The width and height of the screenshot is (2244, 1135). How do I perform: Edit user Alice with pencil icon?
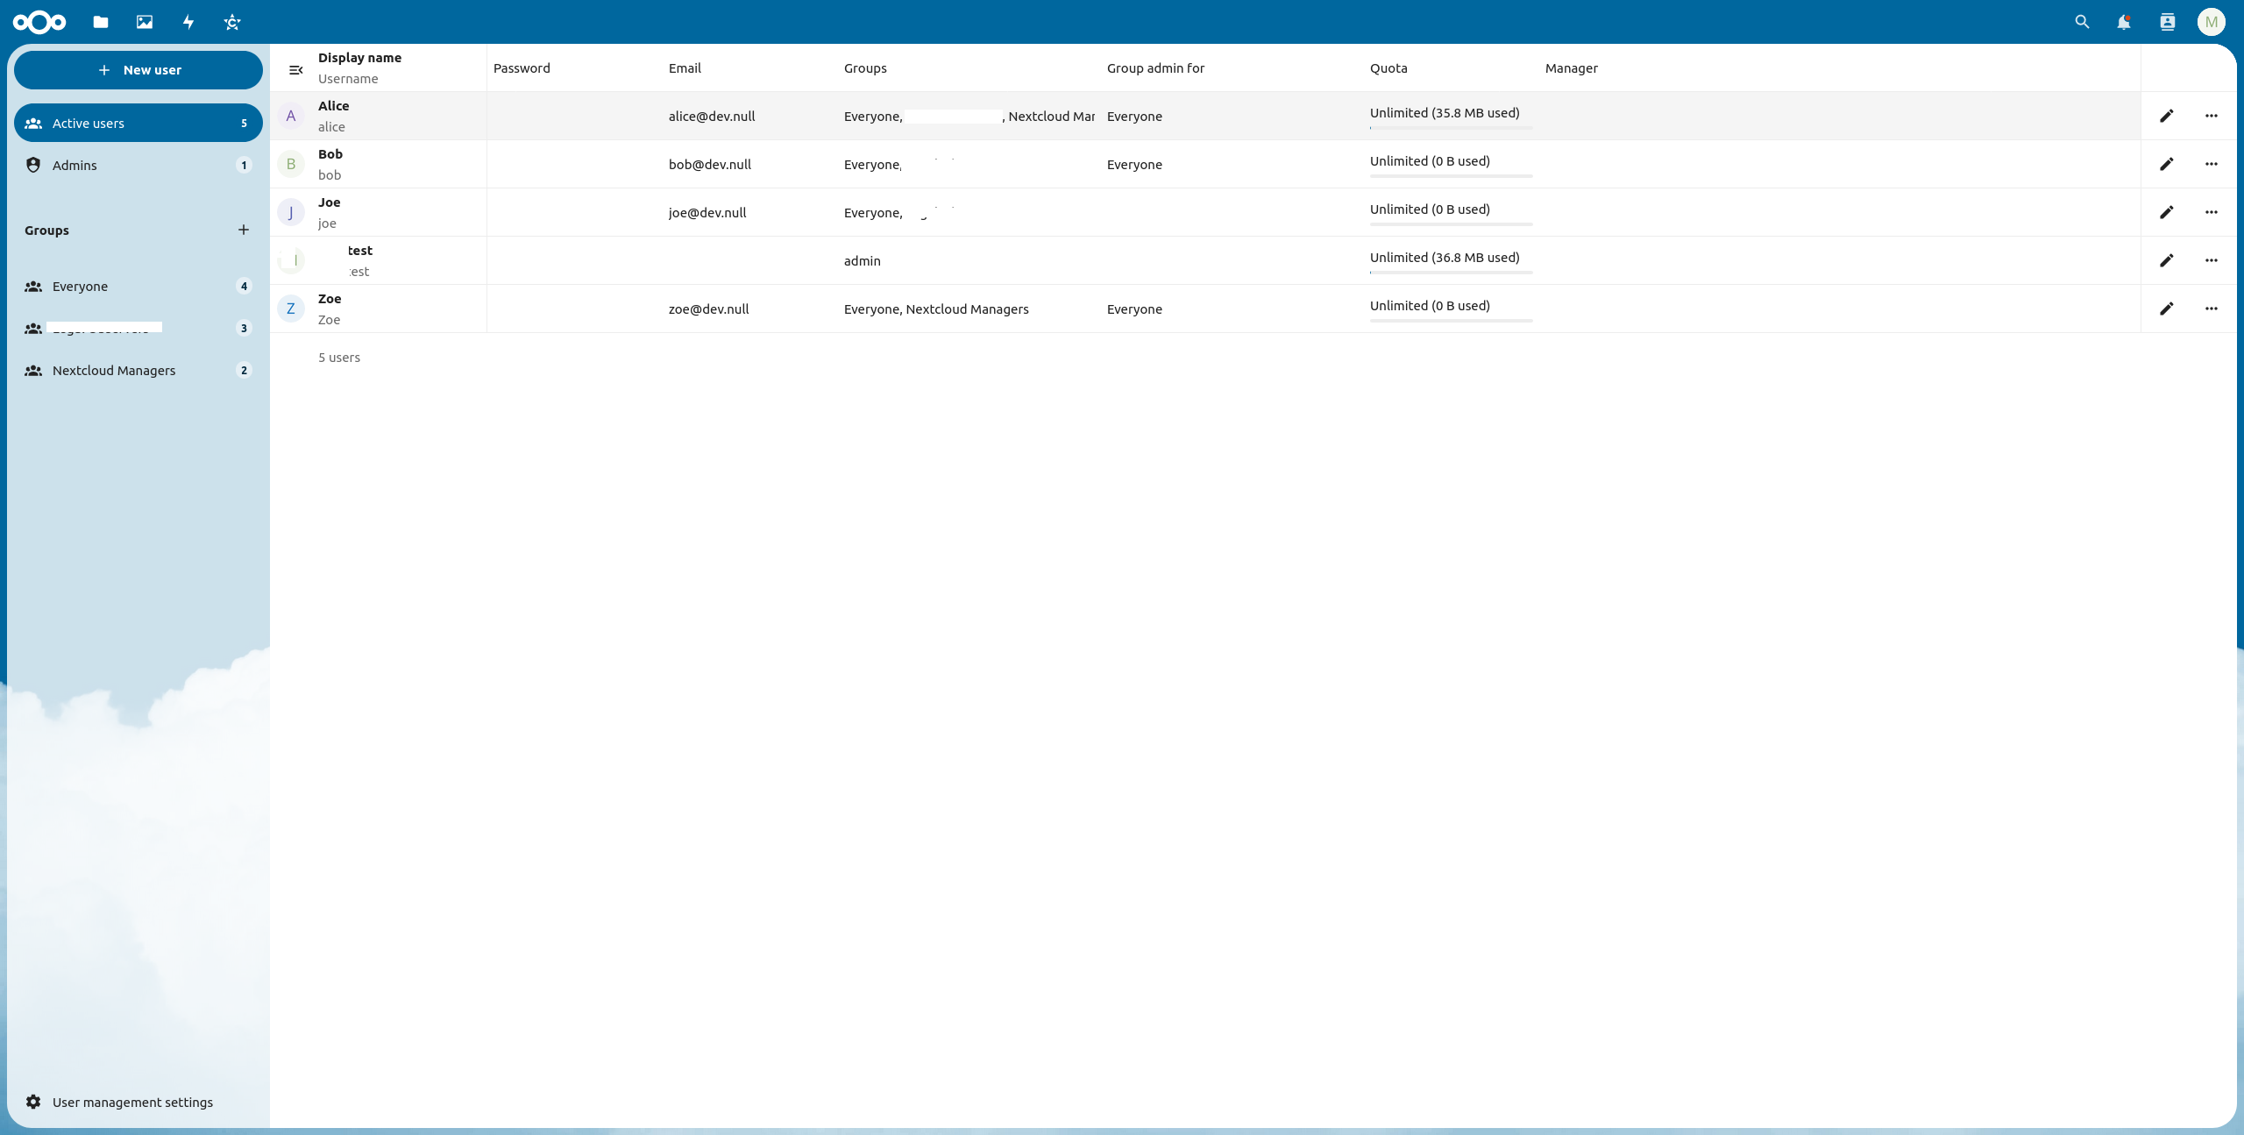tap(2167, 116)
